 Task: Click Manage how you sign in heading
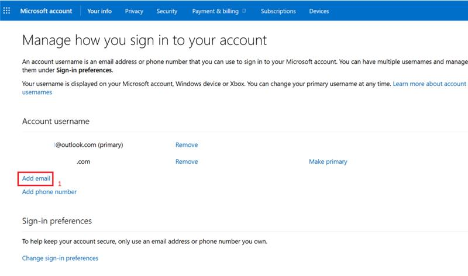[x=144, y=40]
